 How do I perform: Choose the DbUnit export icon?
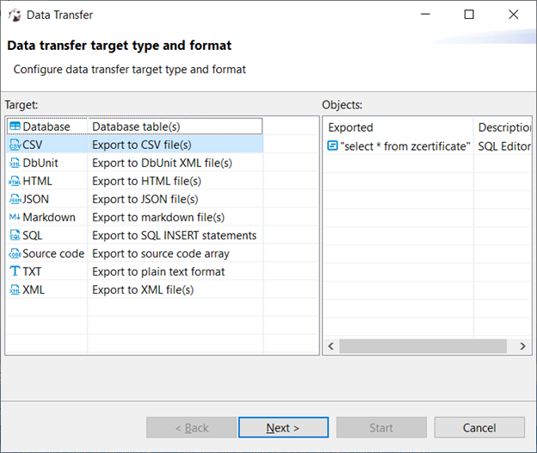[x=15, y=163]
